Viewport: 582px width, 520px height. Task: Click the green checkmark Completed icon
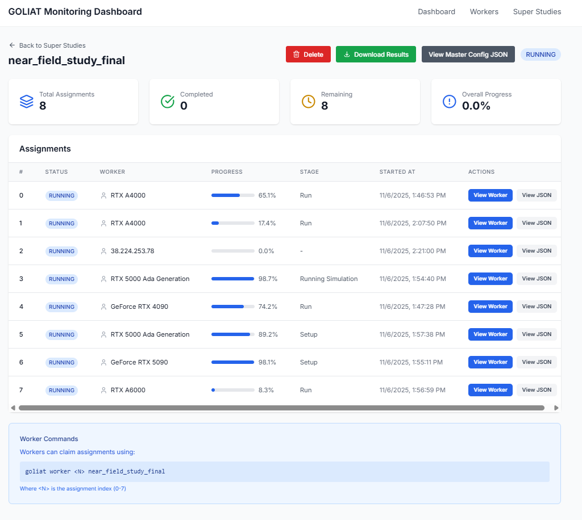pyautogui.click(x=168, y=101)
